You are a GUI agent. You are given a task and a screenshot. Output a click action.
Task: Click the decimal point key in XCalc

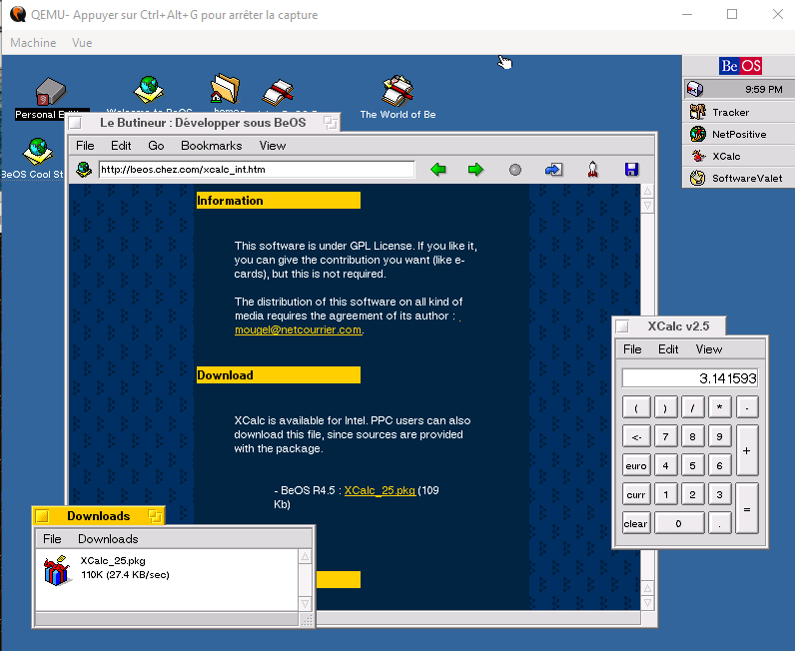pos(719,523)
